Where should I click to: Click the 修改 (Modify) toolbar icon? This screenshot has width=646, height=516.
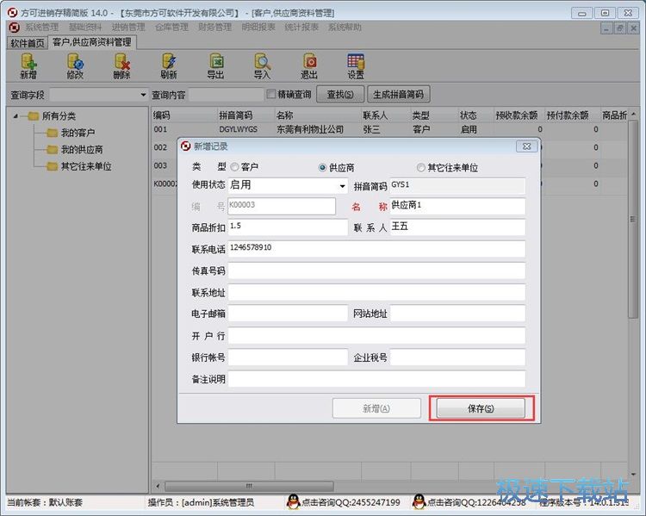(x=75, y=66)
